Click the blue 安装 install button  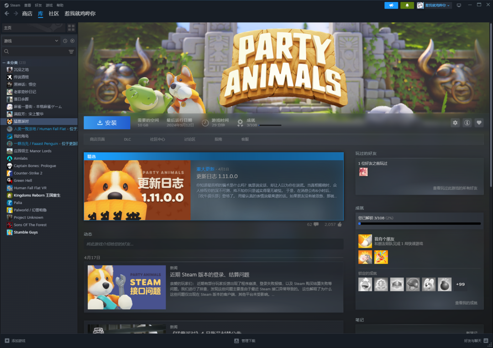[107, 123]
